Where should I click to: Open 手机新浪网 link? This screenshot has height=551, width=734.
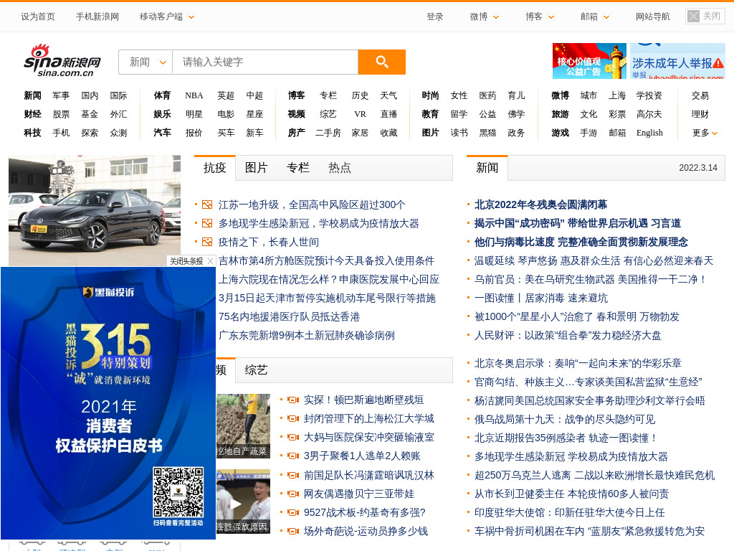[x=97, y=17]
